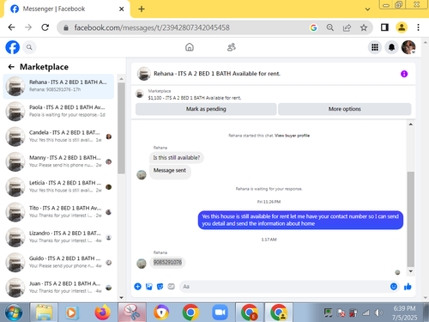The image size is (429, 322).
Task: Go to Facebook Home icon
Action: click(x=190, y=47)
